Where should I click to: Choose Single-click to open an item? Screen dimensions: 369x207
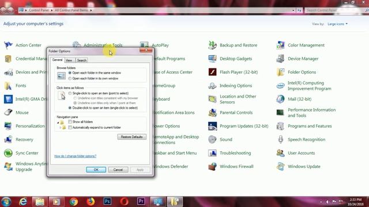70,93
